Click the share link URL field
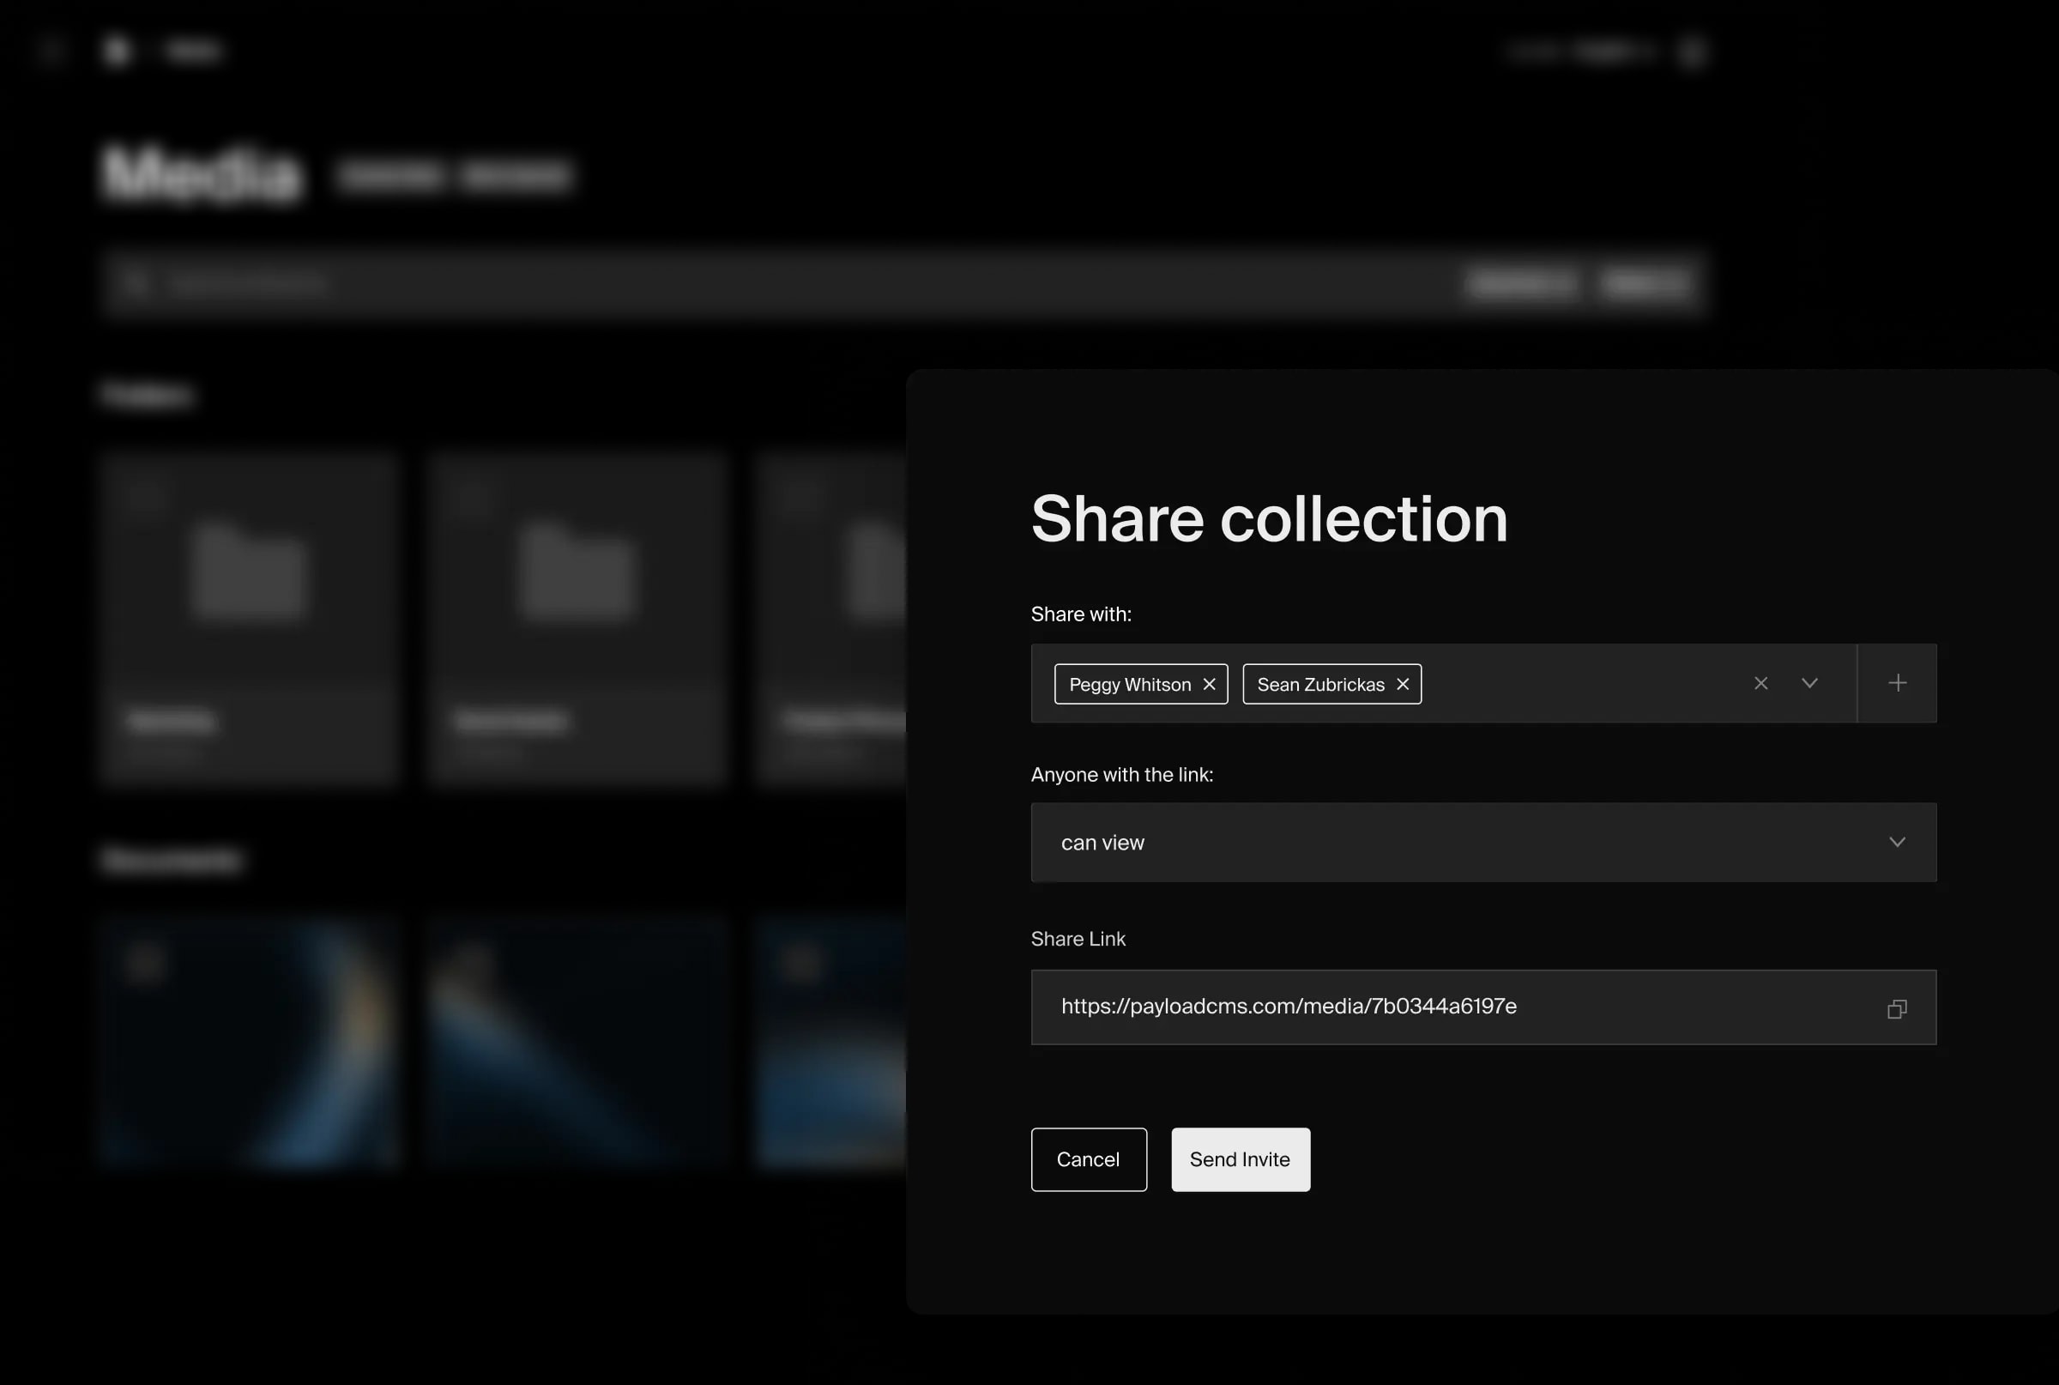Screen dimensions: 2059x1385 coord(1483,1007)
